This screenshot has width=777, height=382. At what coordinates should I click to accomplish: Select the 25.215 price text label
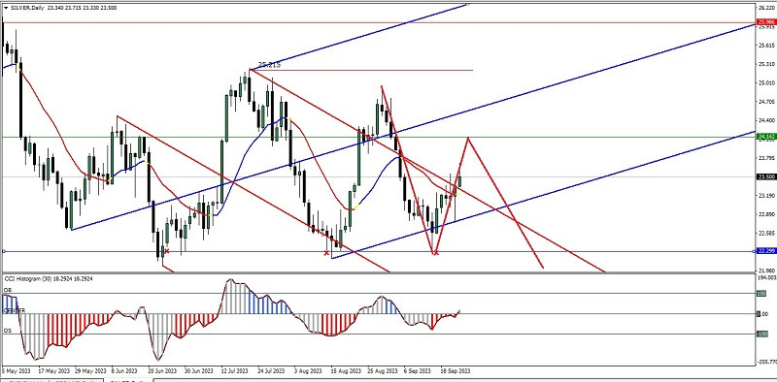(269, 64)
